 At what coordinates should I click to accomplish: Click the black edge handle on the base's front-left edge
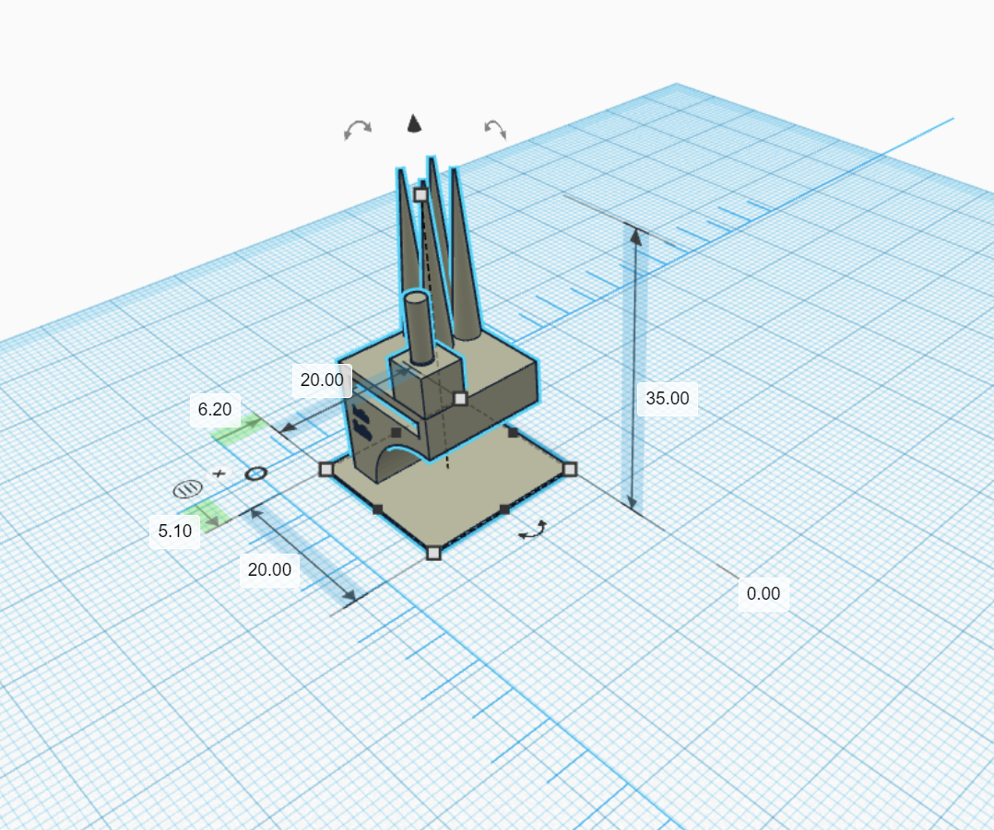378,509
